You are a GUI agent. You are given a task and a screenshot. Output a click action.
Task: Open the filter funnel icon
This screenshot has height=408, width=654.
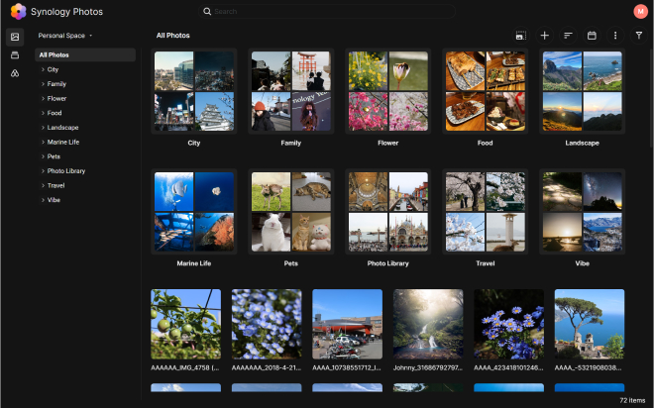pos(638,36)
